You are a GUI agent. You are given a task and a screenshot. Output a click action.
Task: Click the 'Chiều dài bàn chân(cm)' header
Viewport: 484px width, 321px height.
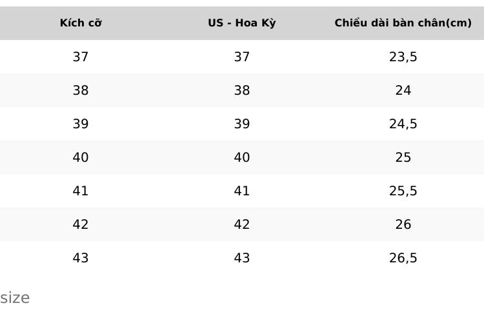pyautogui.click(x=403, y=23)
